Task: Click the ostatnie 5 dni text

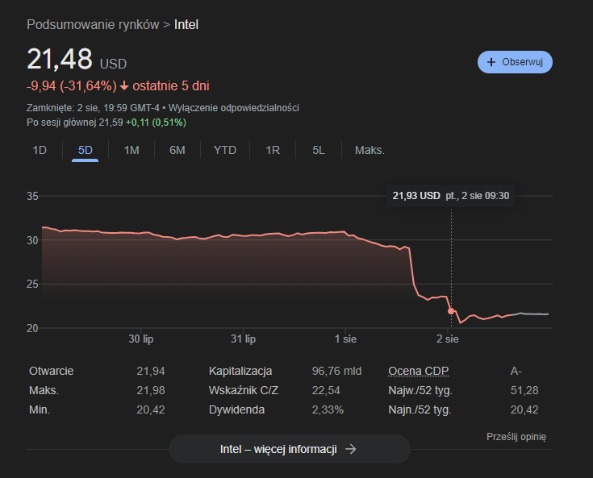Action: [171, 85]
